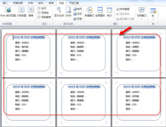
Task: Open the Page Layout (页面布局) tab
Action: [18, 3]
